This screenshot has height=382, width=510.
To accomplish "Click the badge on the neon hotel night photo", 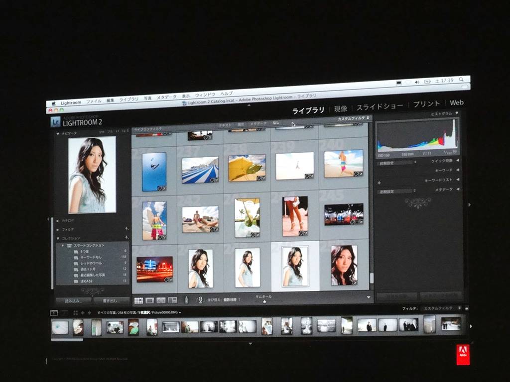I will click(168, 280).
